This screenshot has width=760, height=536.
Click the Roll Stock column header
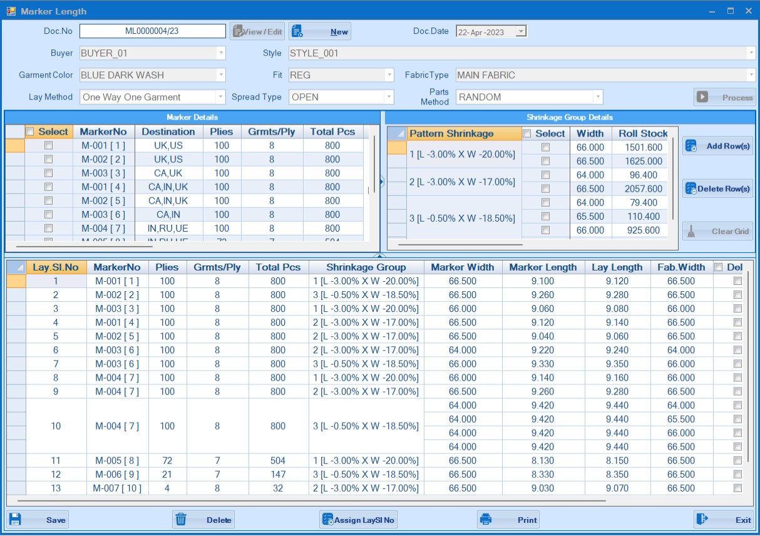click(x=640, y=133)
